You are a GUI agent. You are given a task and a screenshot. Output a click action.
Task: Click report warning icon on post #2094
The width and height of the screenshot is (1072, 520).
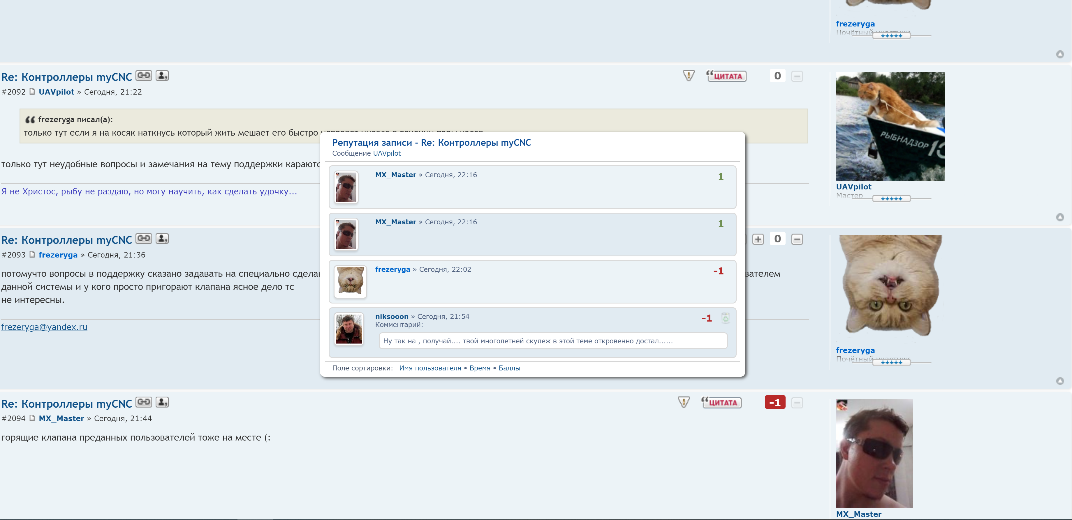click(x=684, y=402)
